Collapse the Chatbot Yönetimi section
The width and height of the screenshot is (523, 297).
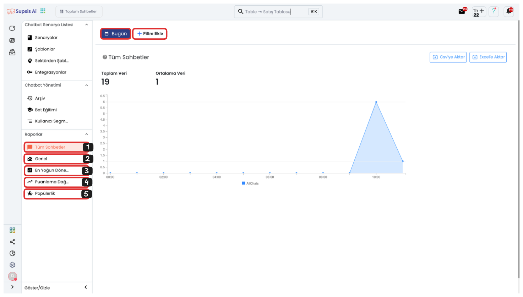tap(87, 85)
